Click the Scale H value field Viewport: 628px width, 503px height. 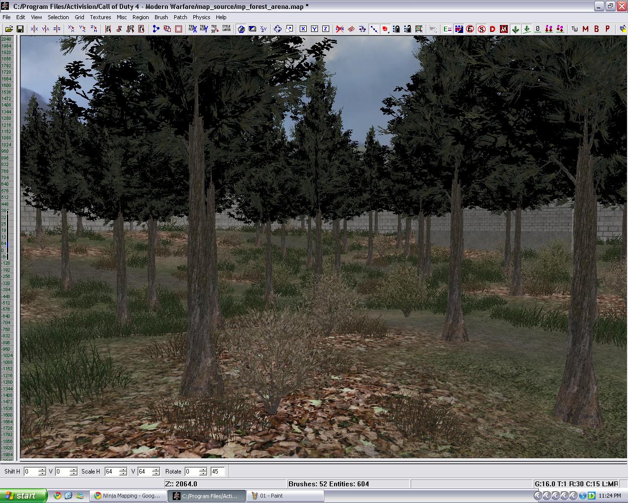click(x=112, y=472)
